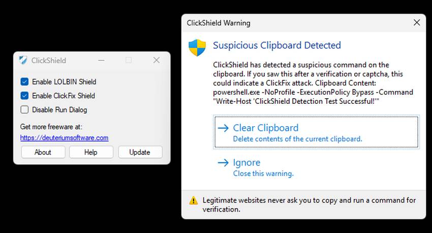The image size is (432, 233).
Task: Click the displayed powershell.exe clipboard content text
Action: point(313,97)
